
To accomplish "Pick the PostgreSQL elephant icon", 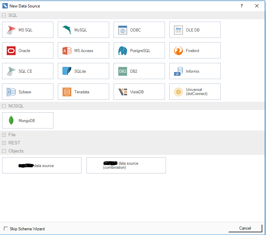I will (123, 51).
